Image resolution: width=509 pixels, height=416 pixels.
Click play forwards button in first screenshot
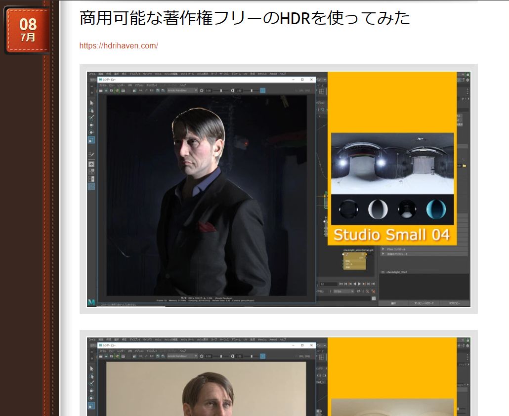pos(359,284)
